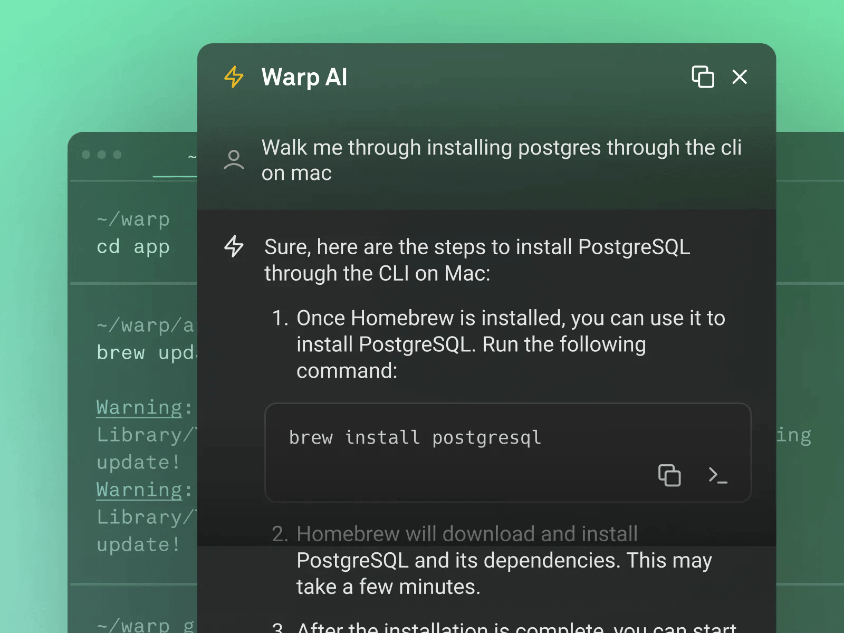This screenshot has height=633, width=844.
Task: Click the green traffic light dot
Action: (118, 155)
